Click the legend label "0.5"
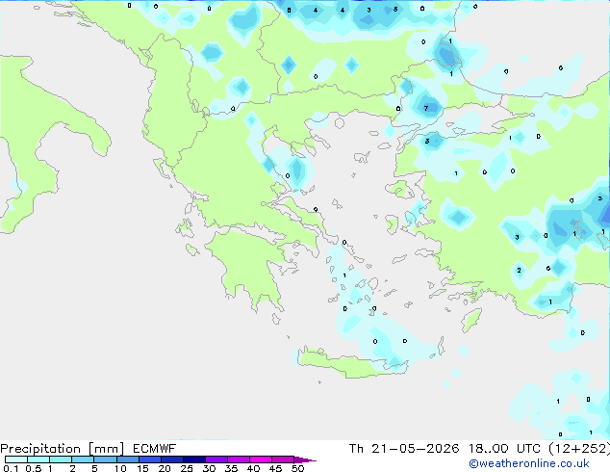This screenshot has height=472, width=610. [34, 468]
